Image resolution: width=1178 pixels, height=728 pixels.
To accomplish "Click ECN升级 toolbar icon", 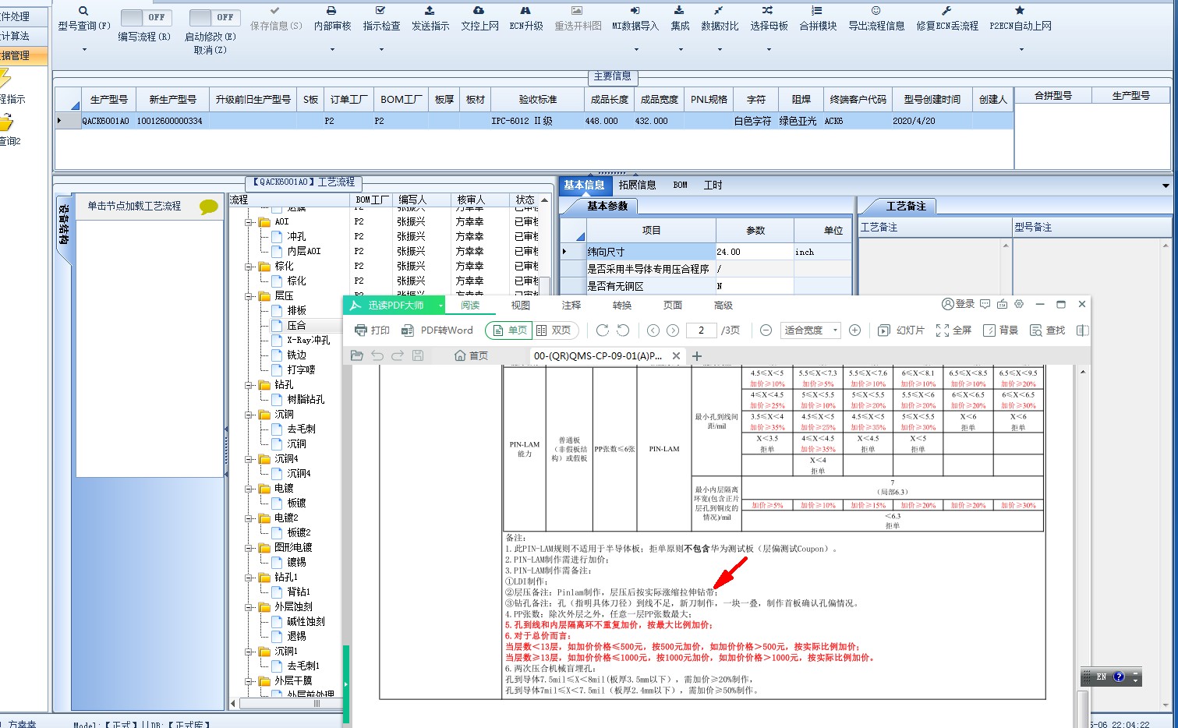I will coord(525,11).
